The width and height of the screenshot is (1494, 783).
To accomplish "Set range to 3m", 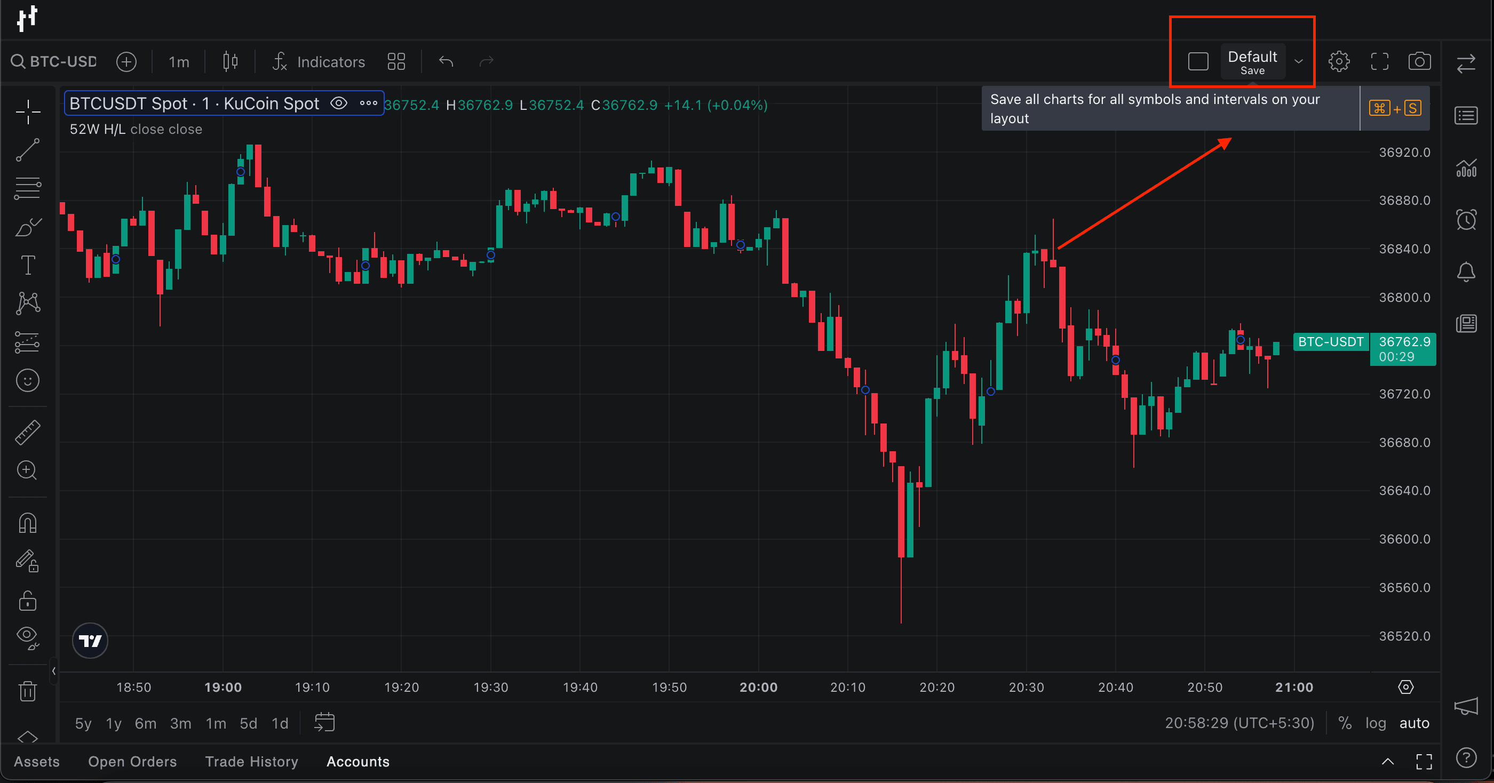I will click(x=180, y=724).
